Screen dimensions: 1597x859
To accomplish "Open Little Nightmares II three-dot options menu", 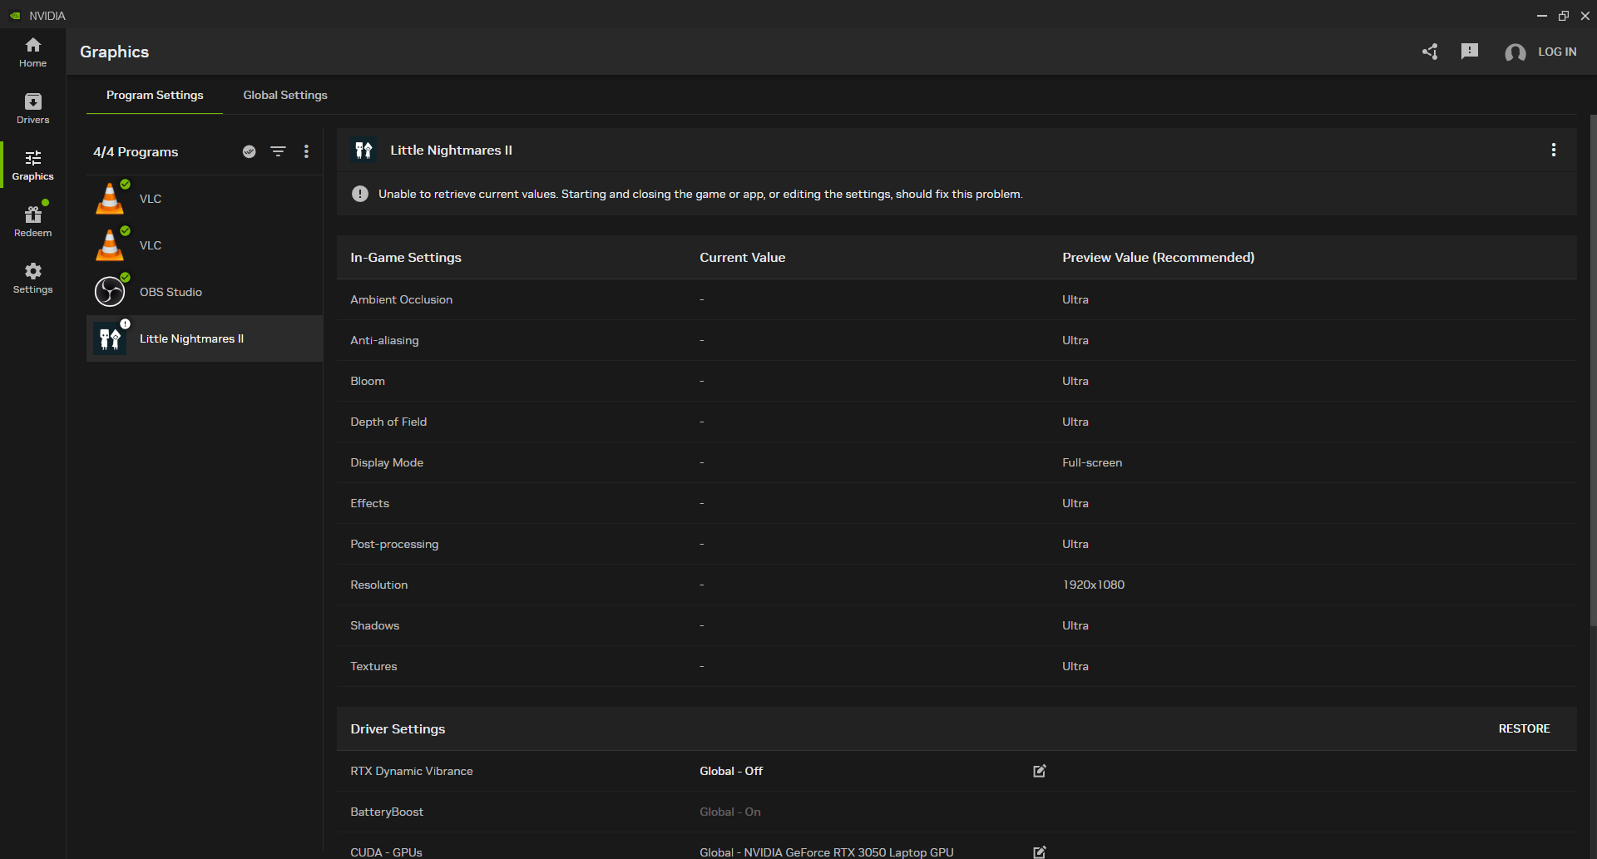I will click(x=1553, y=150).
